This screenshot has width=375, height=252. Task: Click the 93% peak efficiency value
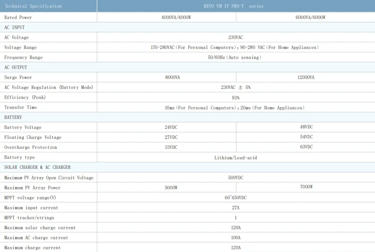235,98
